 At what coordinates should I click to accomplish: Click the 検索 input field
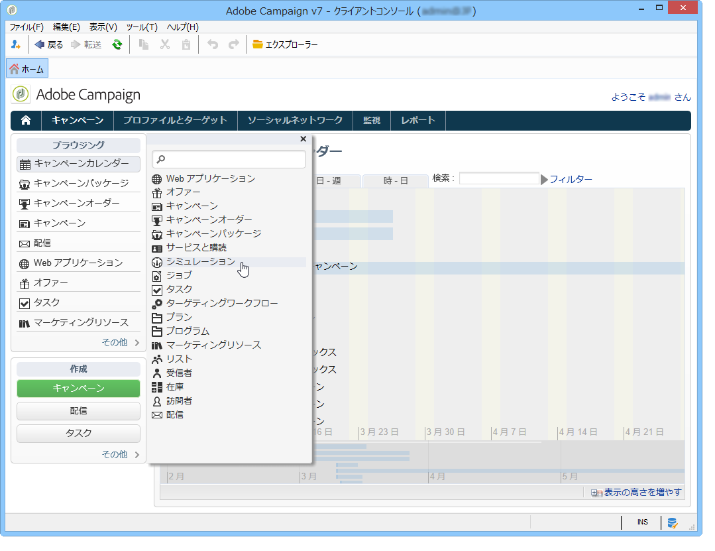point(499,178)
